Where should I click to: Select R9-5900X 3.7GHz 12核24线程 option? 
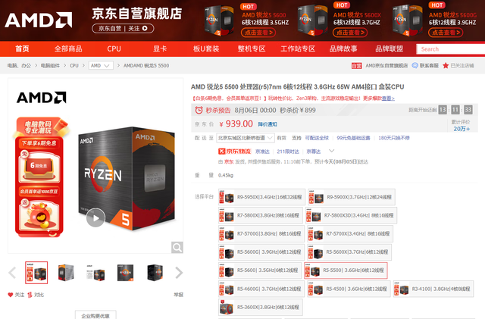(352, 197)
